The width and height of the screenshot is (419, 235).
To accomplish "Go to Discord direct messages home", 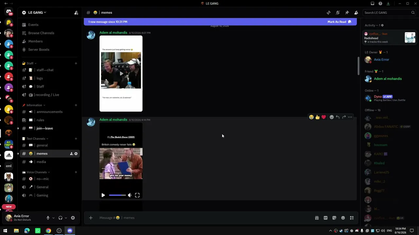I will click(x=9, y=12).
